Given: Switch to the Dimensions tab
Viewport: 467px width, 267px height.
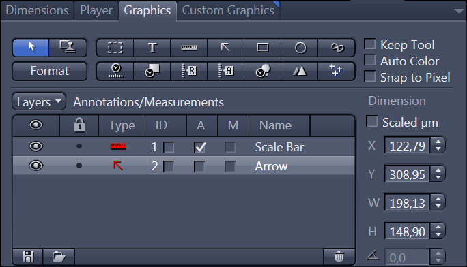Looking at the screenshot, I should pyautogui.click(x=37, y=10).
